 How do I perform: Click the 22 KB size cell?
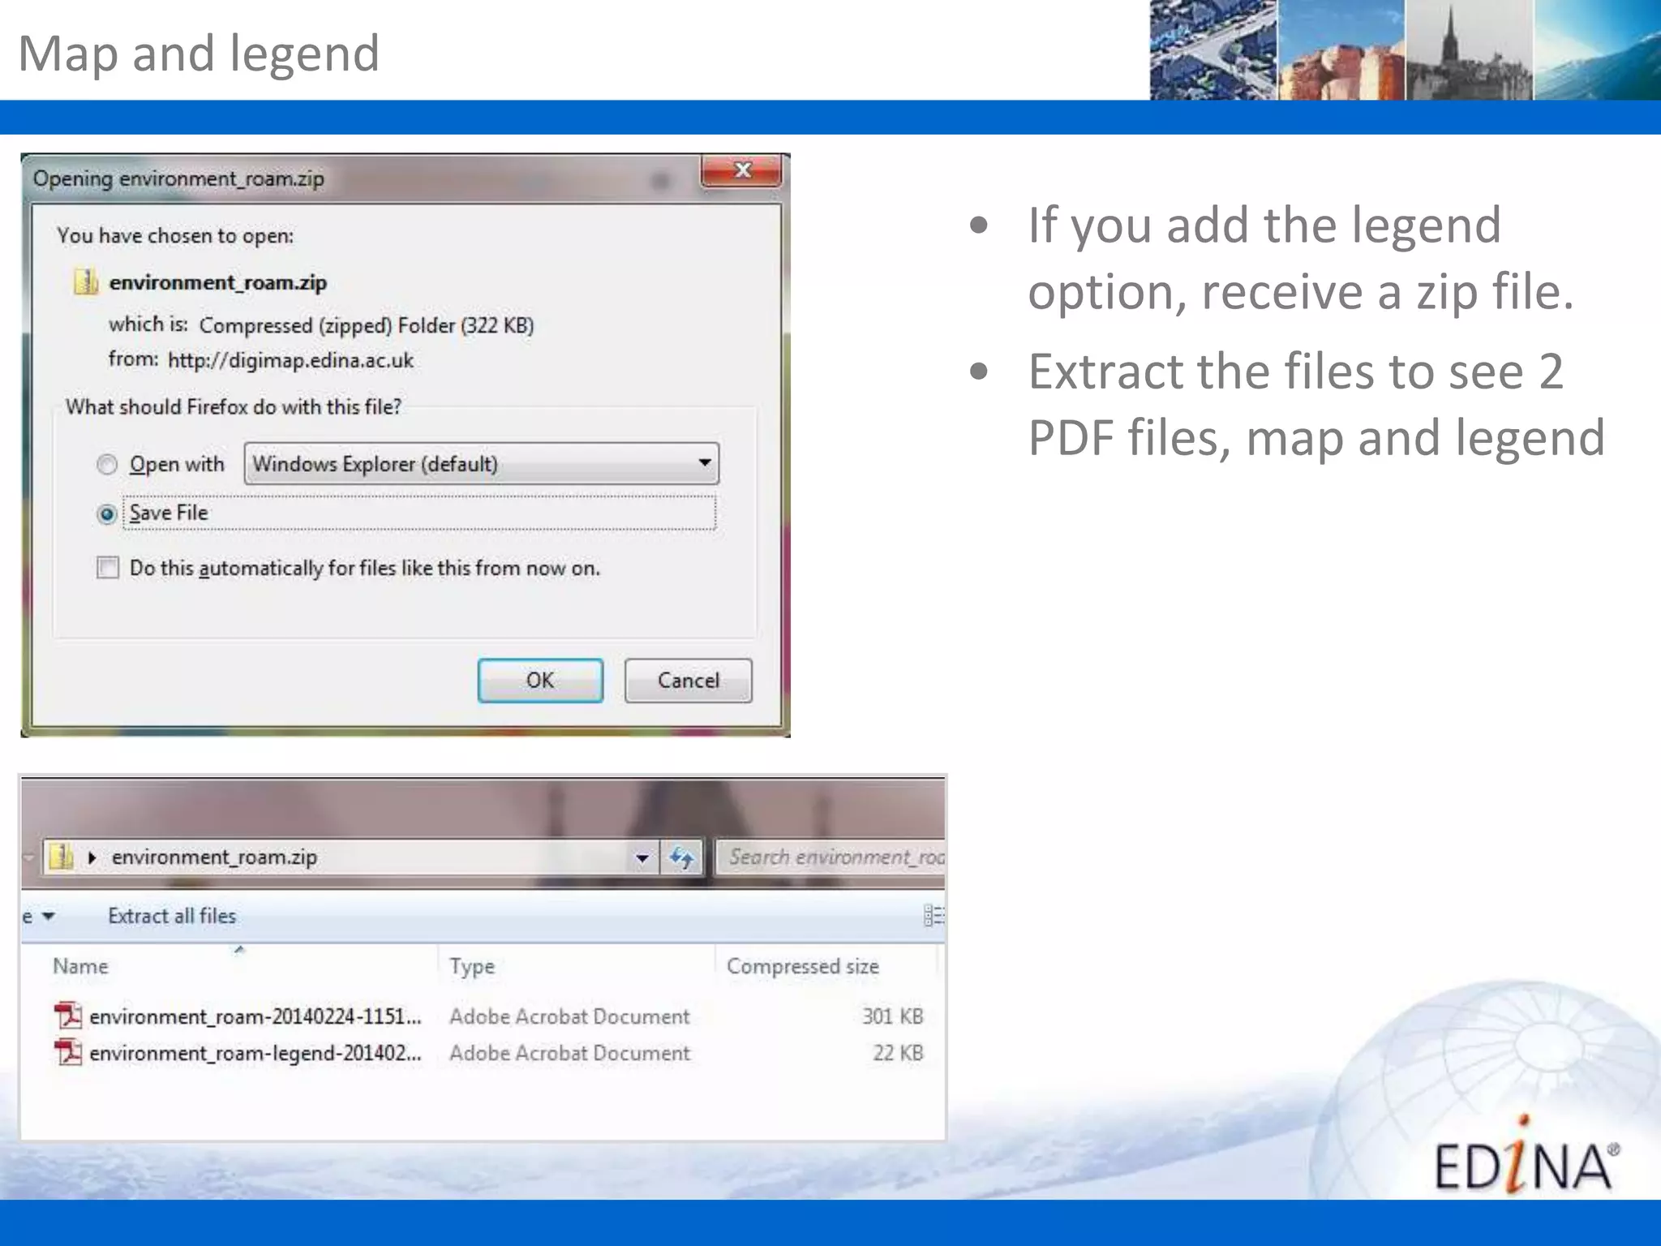click(898, 1053)
